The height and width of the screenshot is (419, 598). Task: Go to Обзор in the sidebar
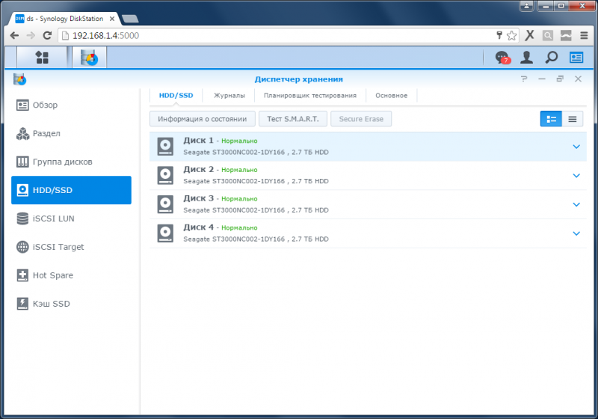coord(71,105)
